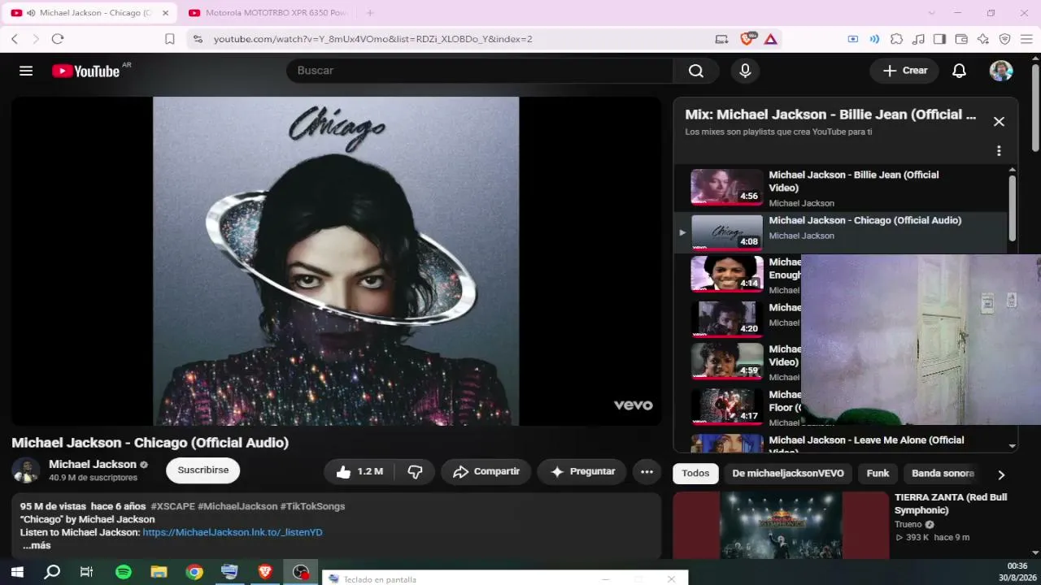
Task: Open Brave Rewards triangle icon
Action: click(x=770, y=38)
